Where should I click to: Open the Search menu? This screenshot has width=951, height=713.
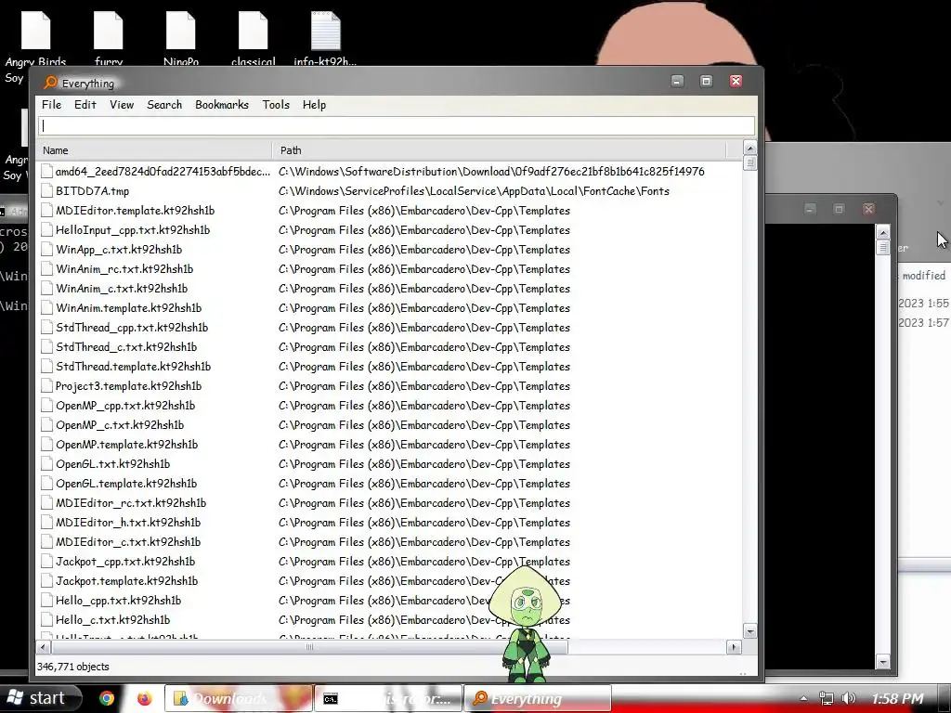(164, 105)
